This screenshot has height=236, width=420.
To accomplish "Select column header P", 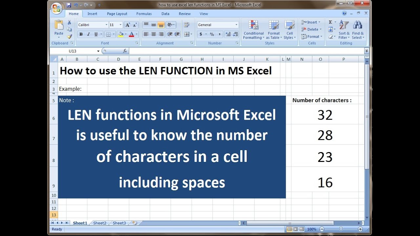I will pyautogui.click(x=344, y=59).
